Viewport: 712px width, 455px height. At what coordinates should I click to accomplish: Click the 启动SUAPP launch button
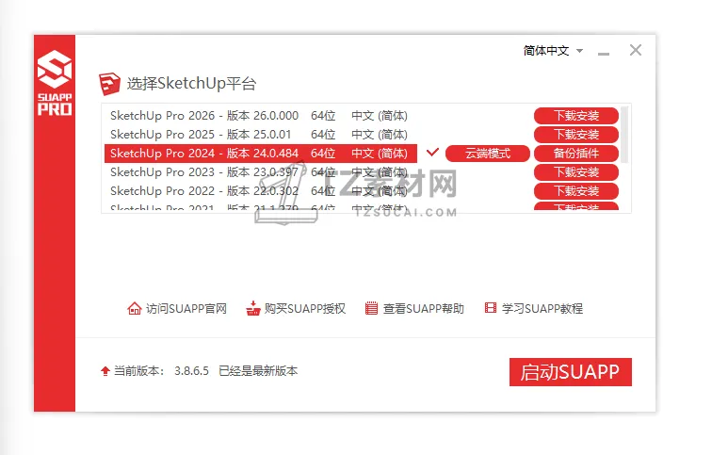coord(571,372)
